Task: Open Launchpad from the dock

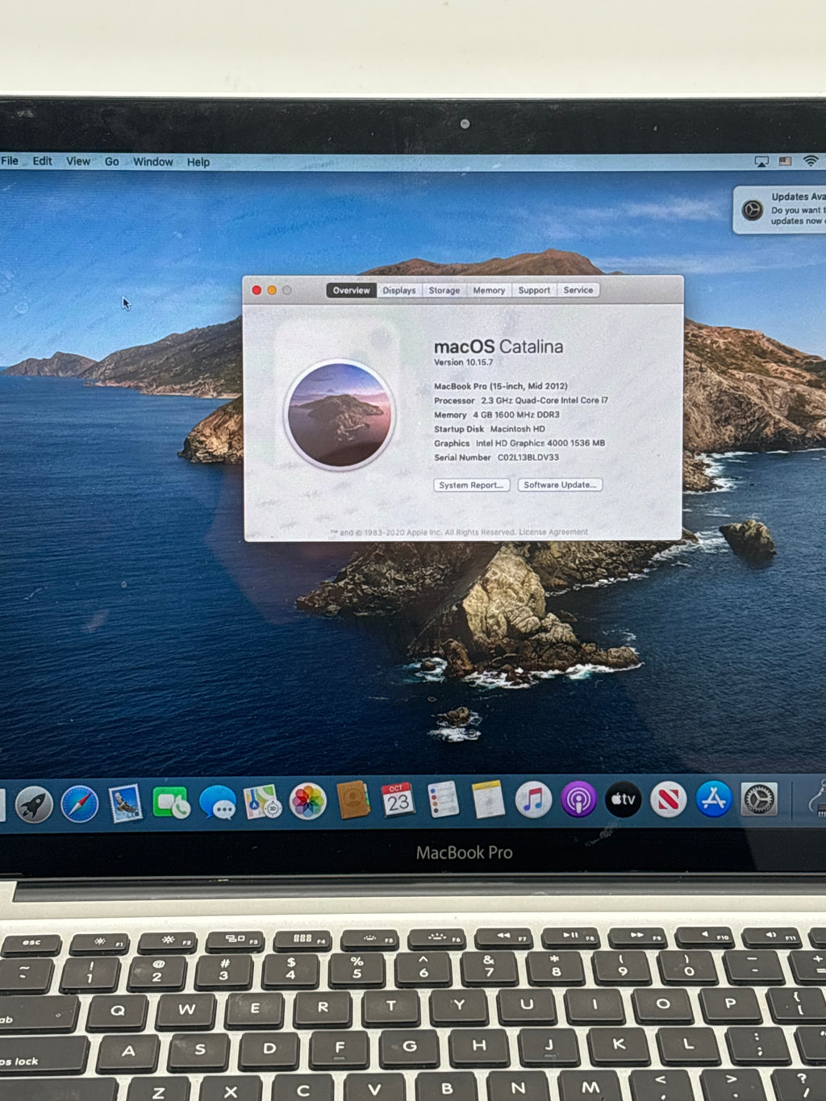Action: tap(34, 805)
